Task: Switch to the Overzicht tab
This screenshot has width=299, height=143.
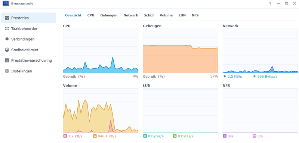Action: [73, 15]
